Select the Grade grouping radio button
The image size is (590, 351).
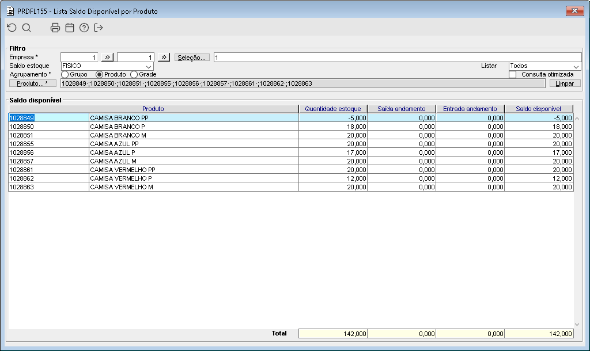[134, 74]
